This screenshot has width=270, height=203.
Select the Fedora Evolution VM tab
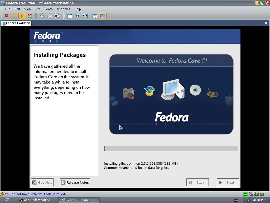click(16, 23)
